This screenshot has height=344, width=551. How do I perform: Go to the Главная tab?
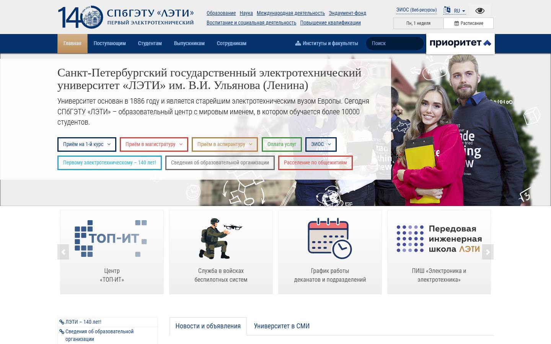72,44
